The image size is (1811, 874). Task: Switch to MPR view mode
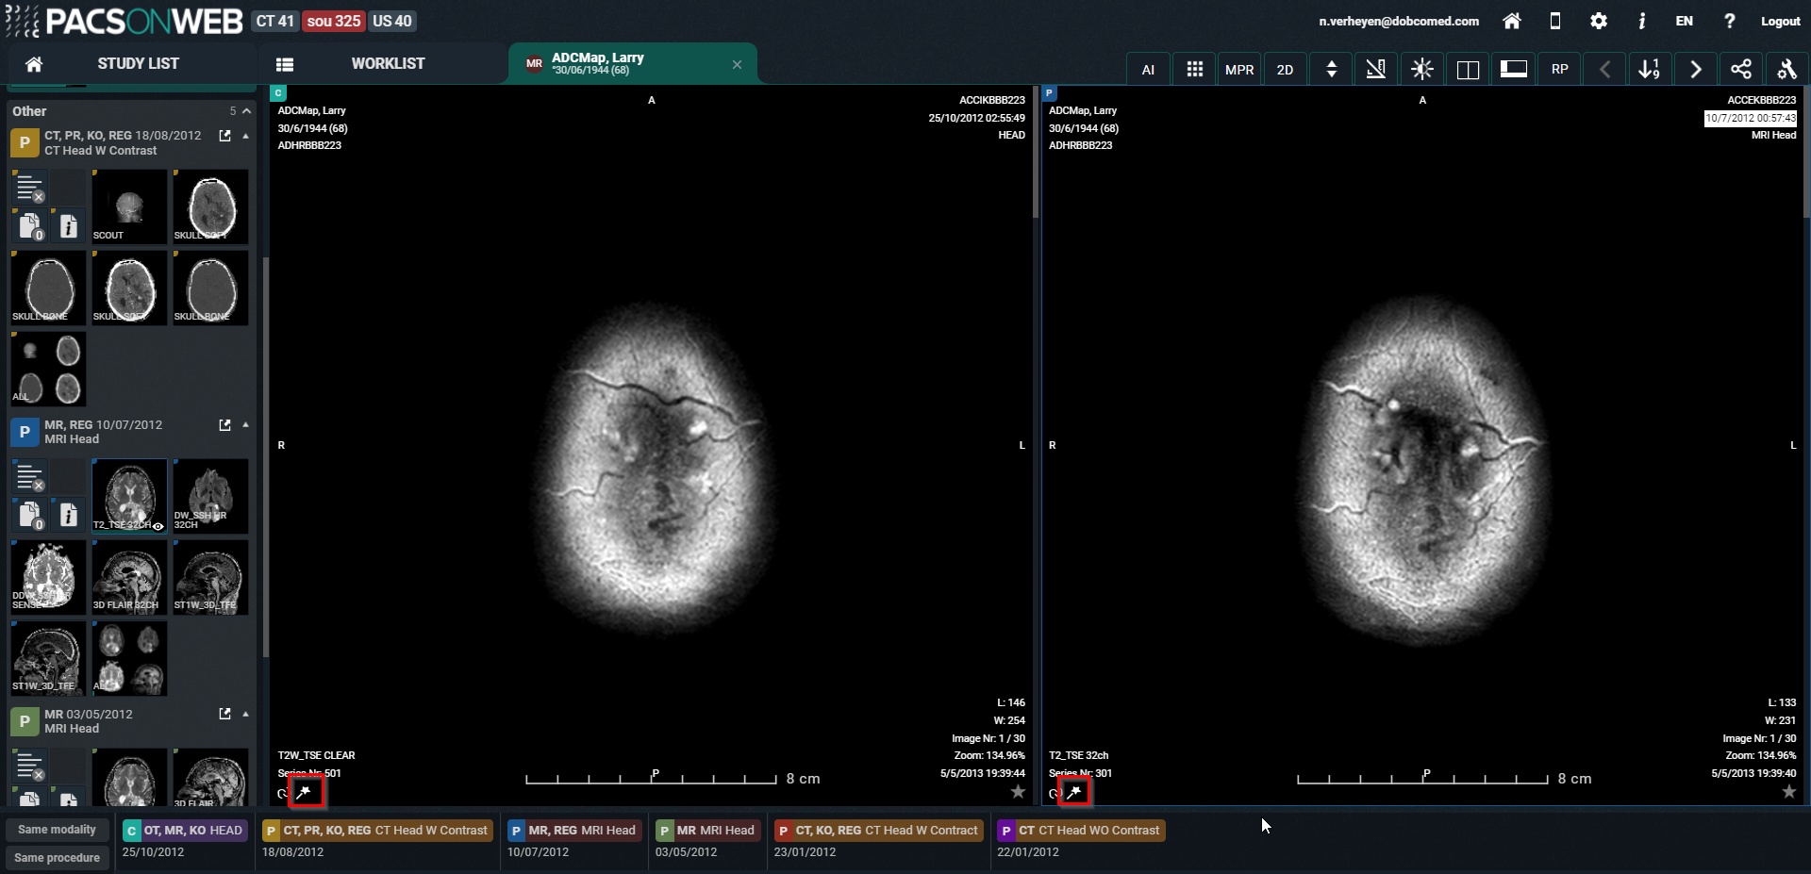tap(1239, 70)
